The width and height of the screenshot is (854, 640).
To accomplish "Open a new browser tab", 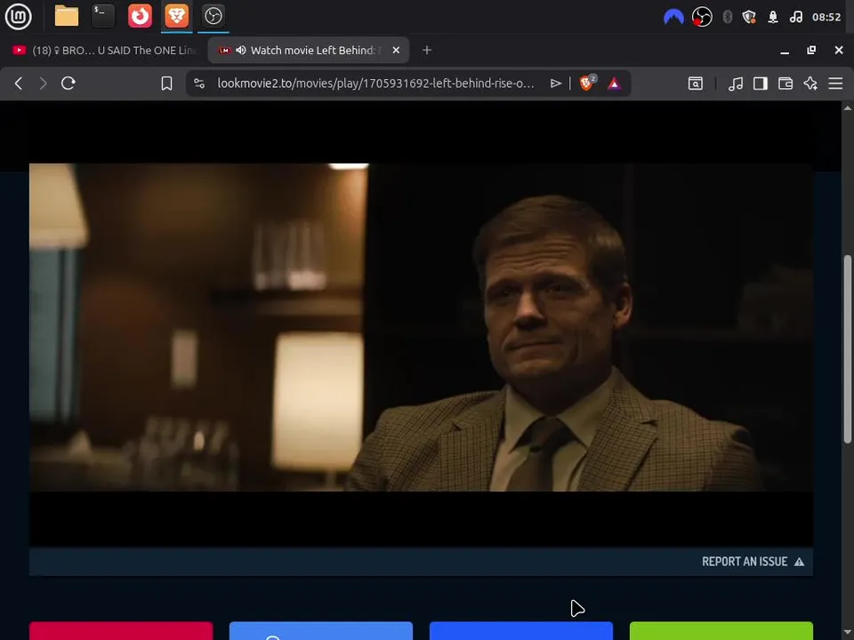I will (427, 50).
